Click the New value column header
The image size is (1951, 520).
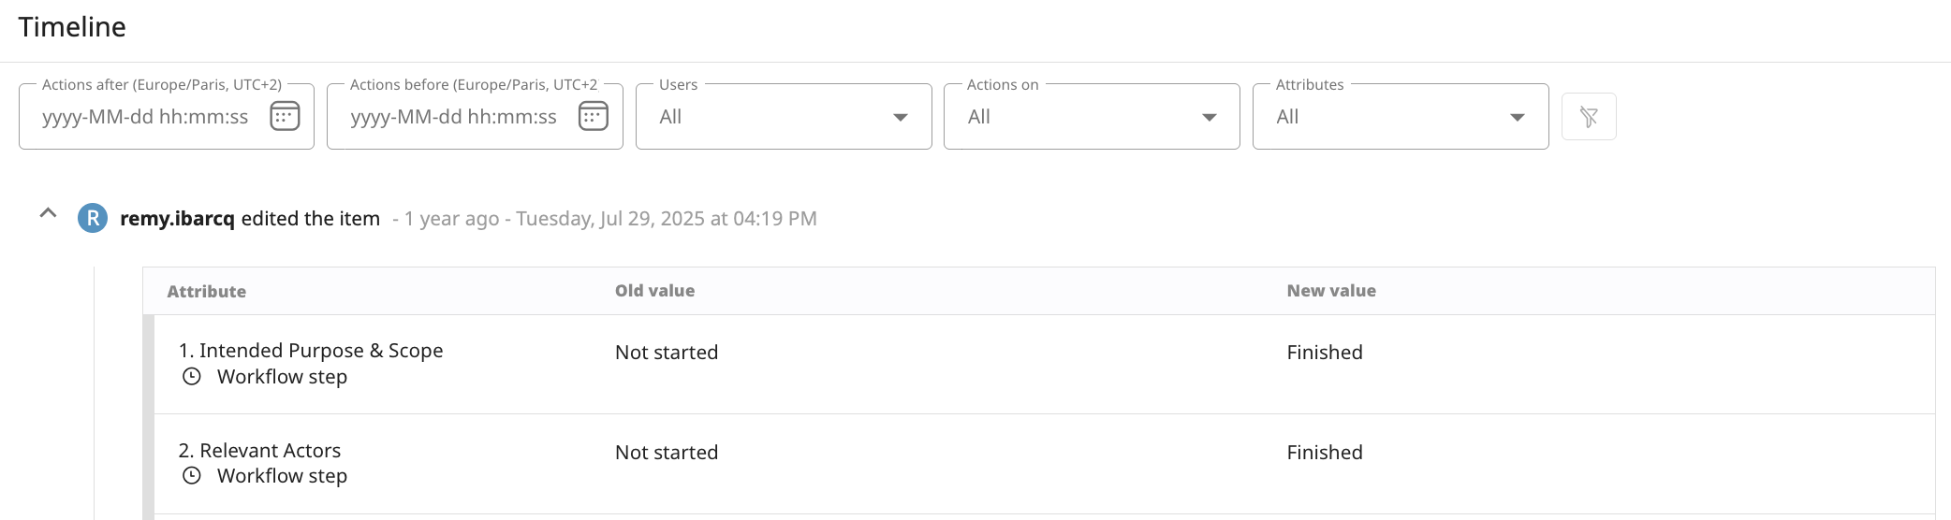point(1331,291)
